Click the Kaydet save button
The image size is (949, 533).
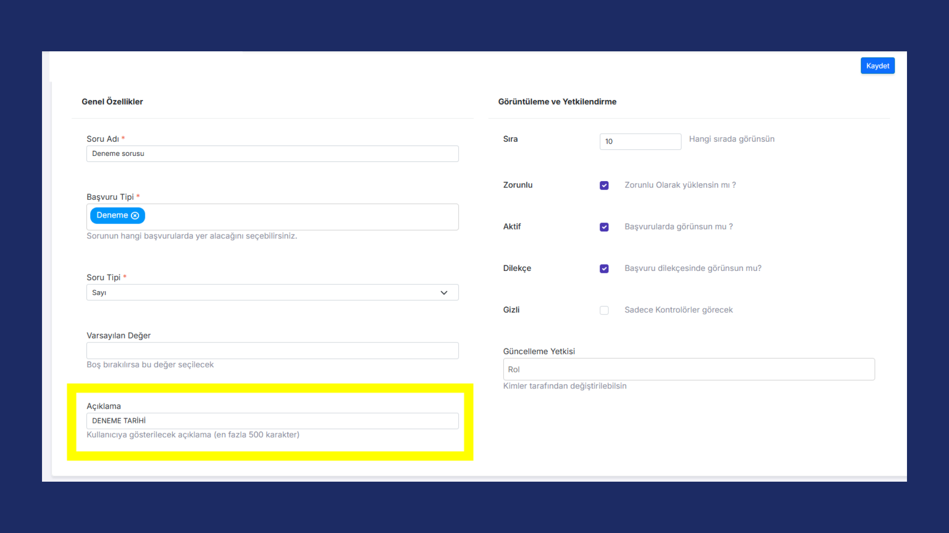(877, 66)
